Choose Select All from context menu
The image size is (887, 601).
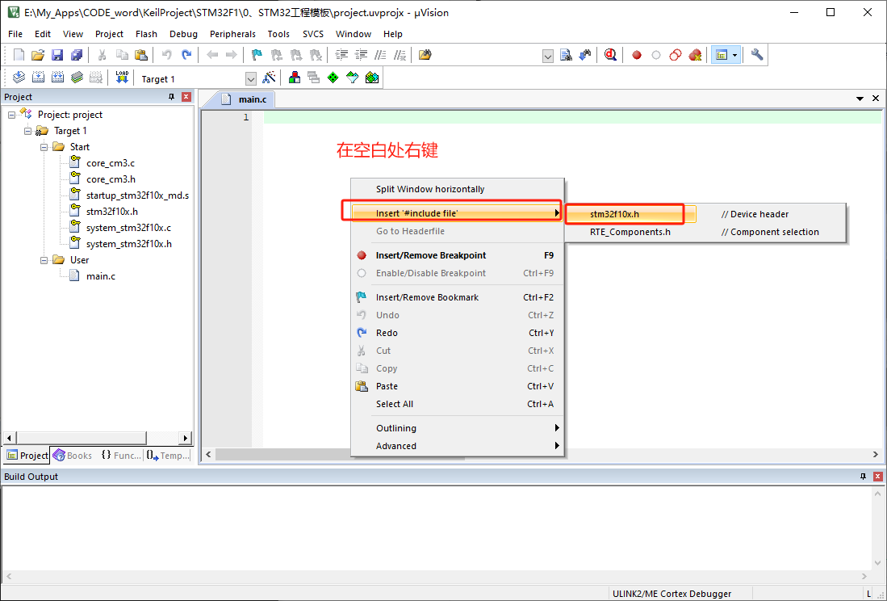(457, 404)
